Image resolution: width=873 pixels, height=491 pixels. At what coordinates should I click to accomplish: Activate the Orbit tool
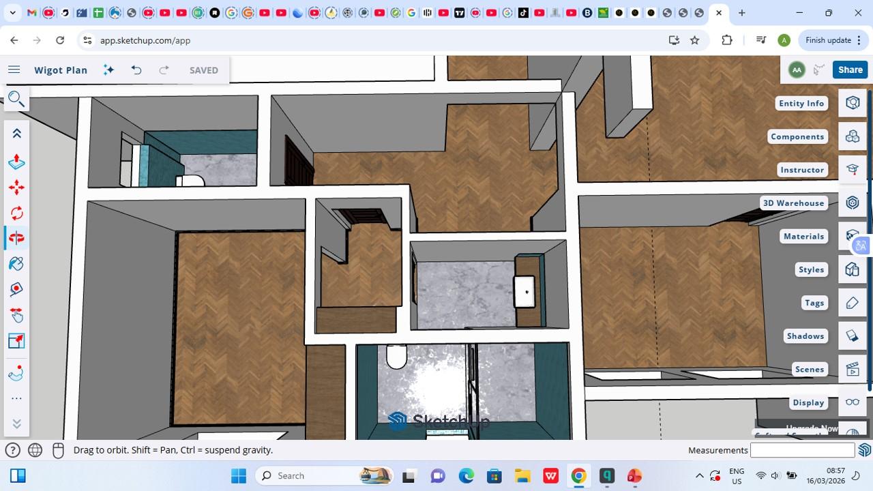pyautogui.click(x=16, y=238)
